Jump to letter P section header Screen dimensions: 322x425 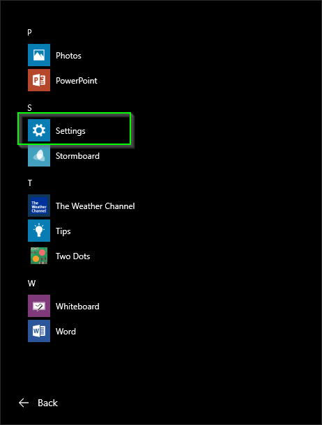pyautogui.click(x=29, y=33)
